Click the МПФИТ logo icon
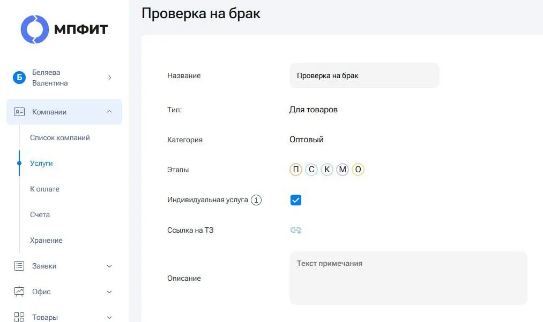The width and height of the screenshot is (543, 322). 35,29
